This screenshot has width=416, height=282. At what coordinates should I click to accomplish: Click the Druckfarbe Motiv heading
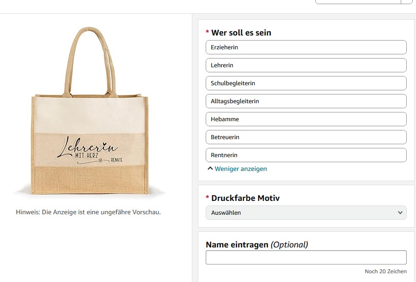click(x=245, y=198)
